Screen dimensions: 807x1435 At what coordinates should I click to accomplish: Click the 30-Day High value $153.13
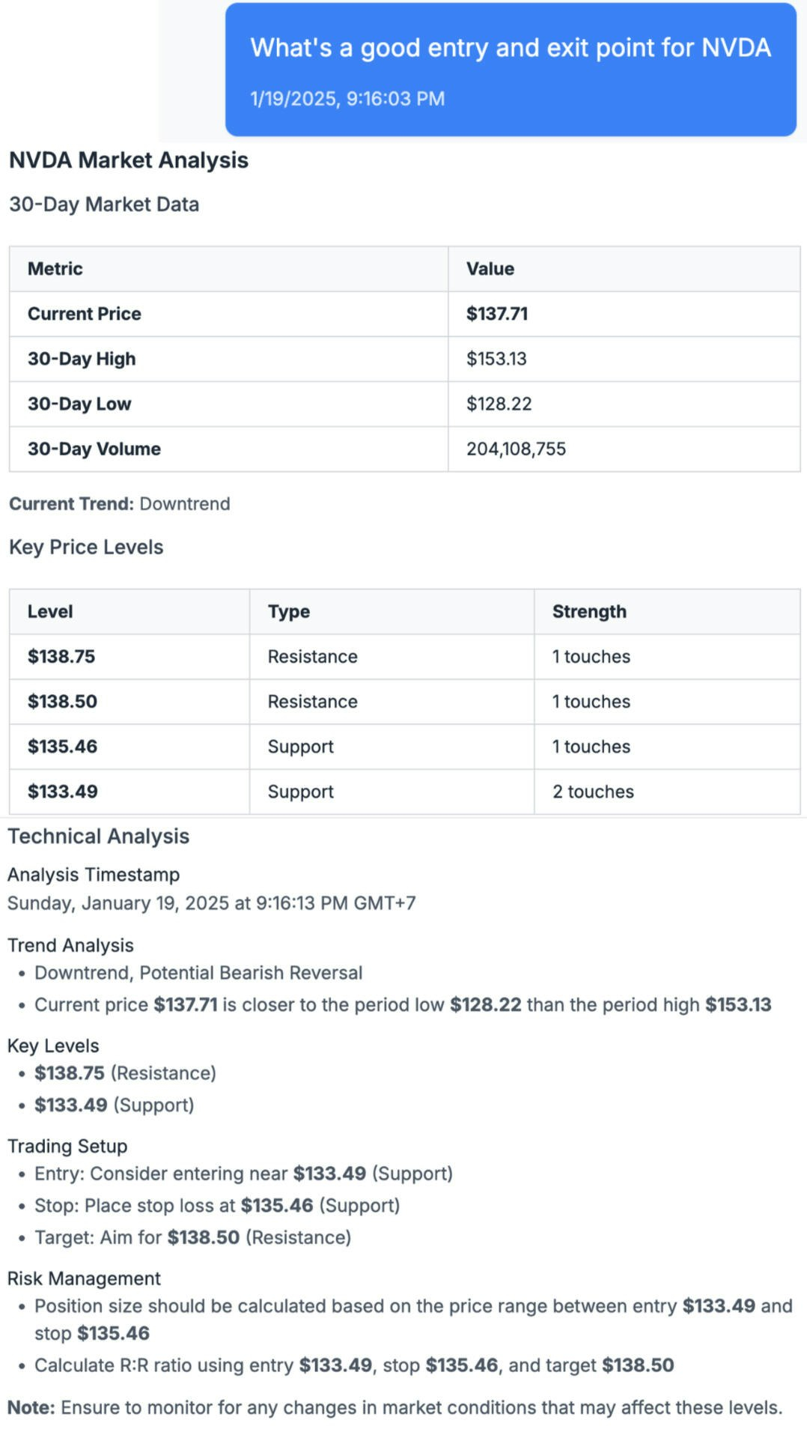click(x=496, y=359)
